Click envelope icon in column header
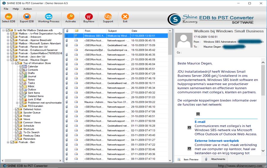This screenshot has height=168, width=267. tap(77, 31)
